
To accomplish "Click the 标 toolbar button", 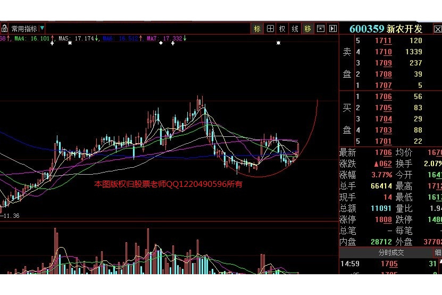I will pos(257,29).
